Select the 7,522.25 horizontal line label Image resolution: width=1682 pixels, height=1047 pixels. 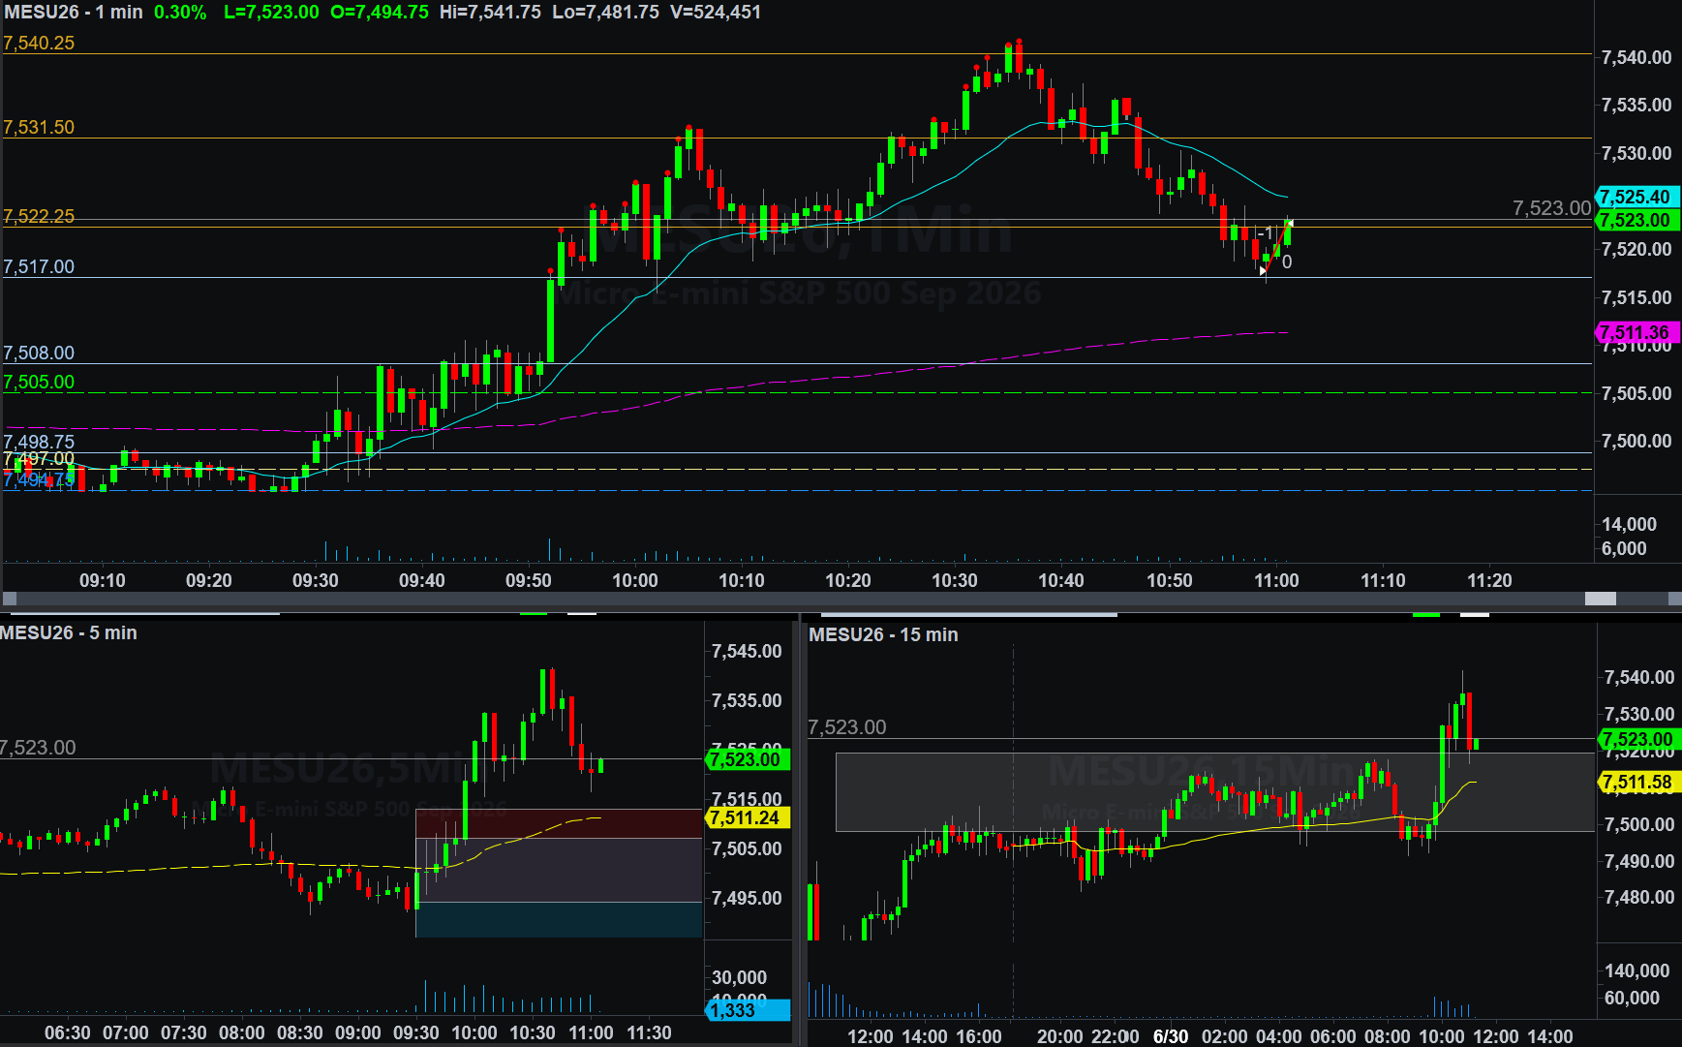point(39,216)
